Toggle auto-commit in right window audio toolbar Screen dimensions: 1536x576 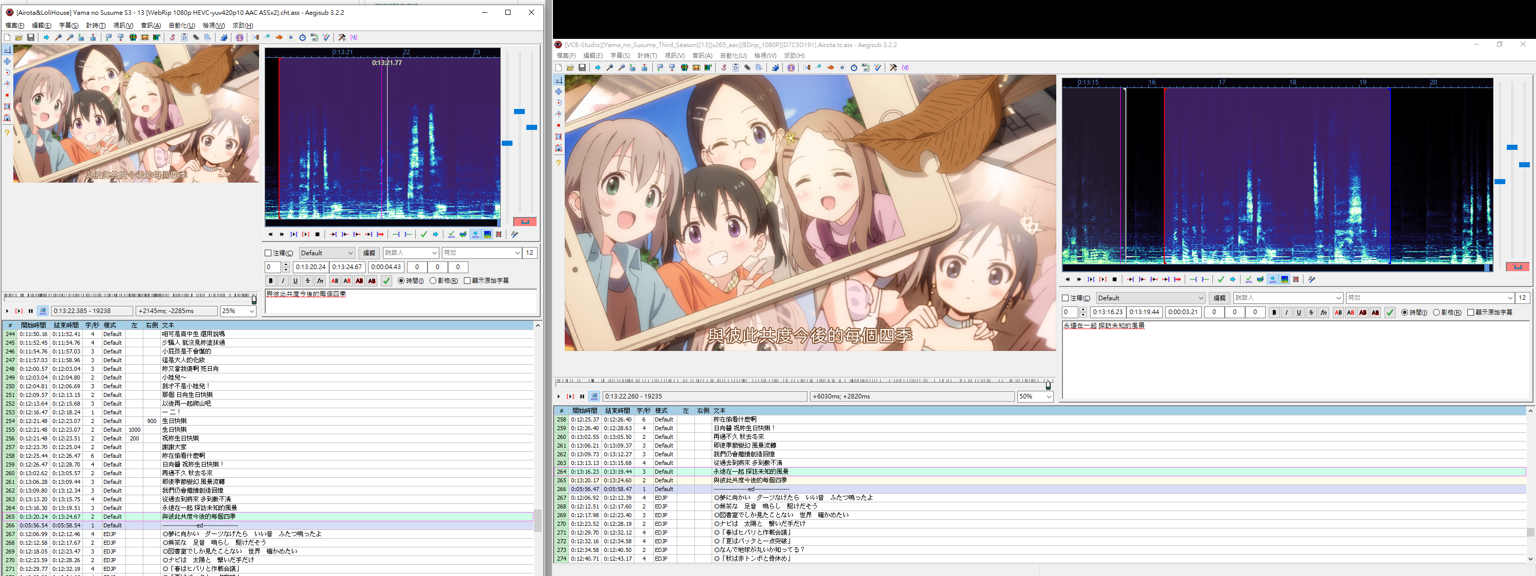tap(1249, 279)
